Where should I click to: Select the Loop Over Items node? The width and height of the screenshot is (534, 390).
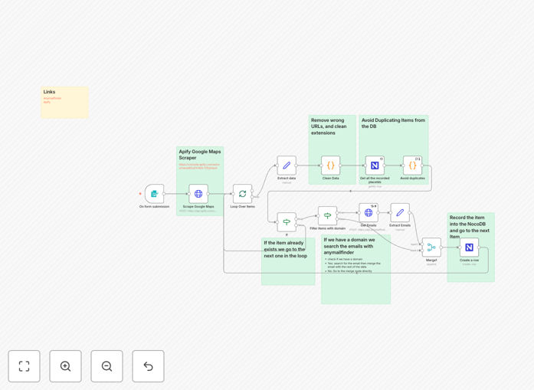click(x=242, y=194)
